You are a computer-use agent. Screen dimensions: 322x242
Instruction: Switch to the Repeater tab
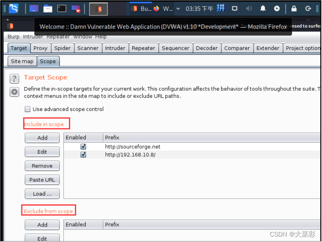click(x=144, y=48)
